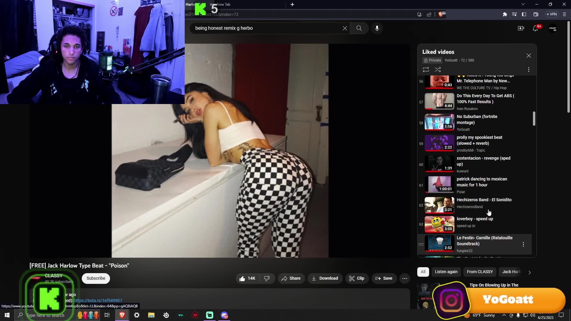Toggle Brave sidebar panel icon

pos(524,14)
